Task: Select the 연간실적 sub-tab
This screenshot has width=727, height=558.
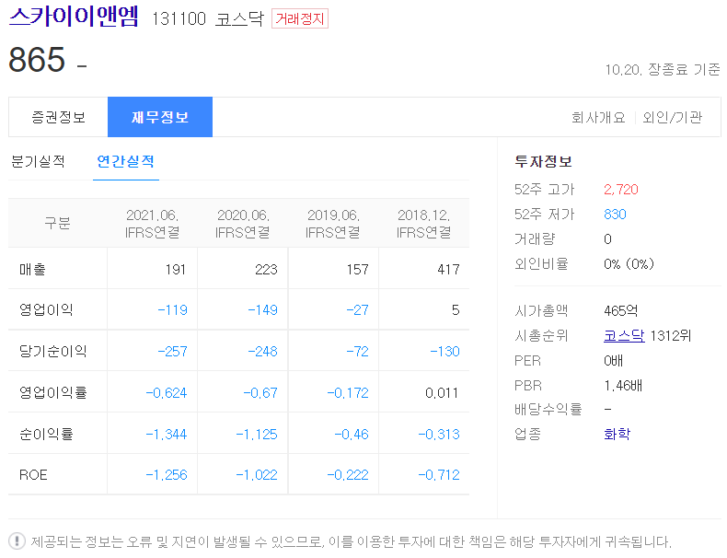Action: 126,161
